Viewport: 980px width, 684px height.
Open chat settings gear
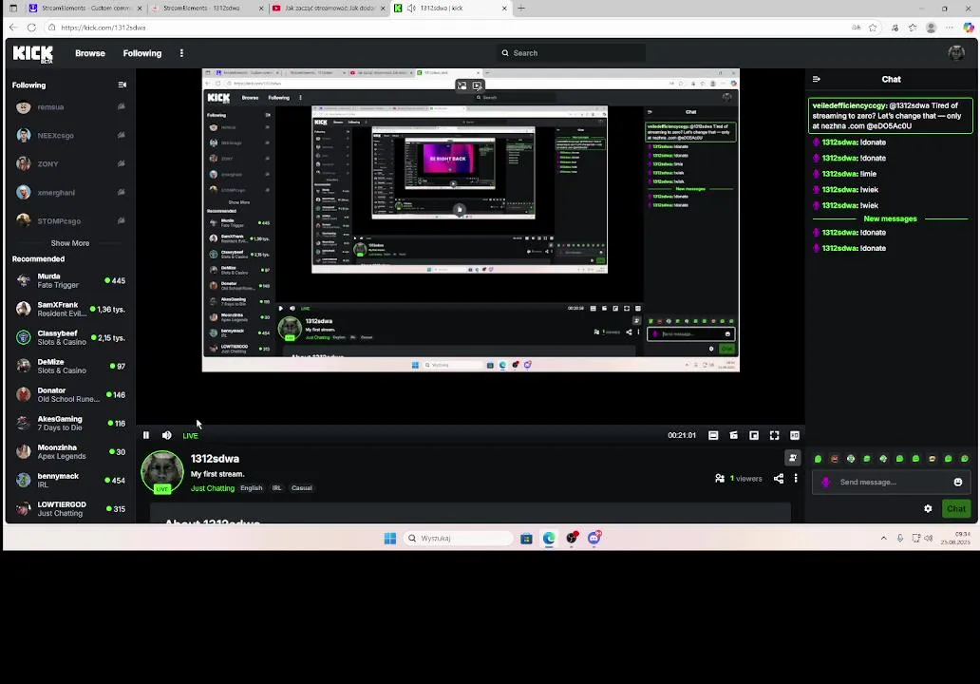pos(928,509)
